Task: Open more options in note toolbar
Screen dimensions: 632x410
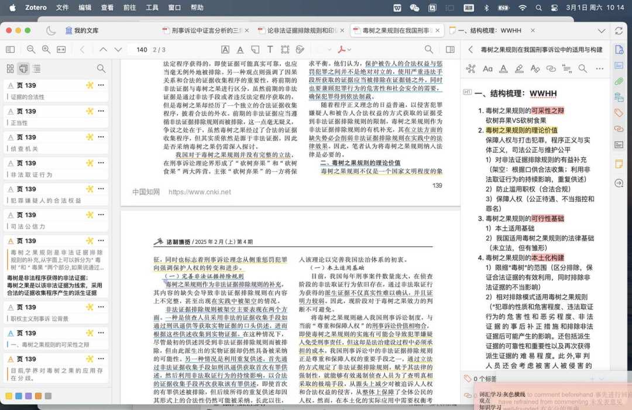Action: [600, 68]
